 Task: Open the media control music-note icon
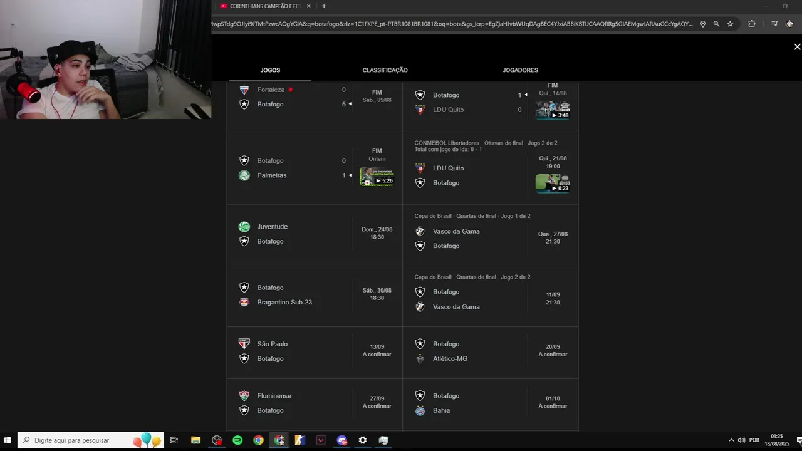[774, 24]
